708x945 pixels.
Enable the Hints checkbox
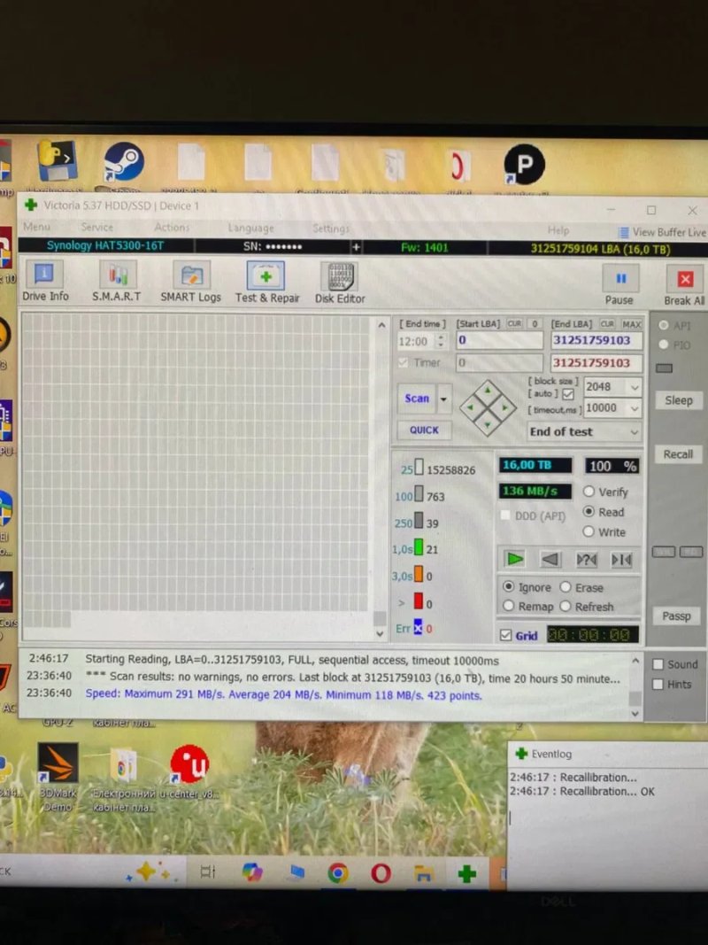click(x=658, y=684)
